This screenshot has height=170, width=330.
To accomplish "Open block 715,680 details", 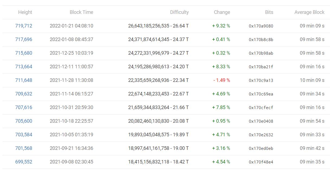I will coord(24,53).
